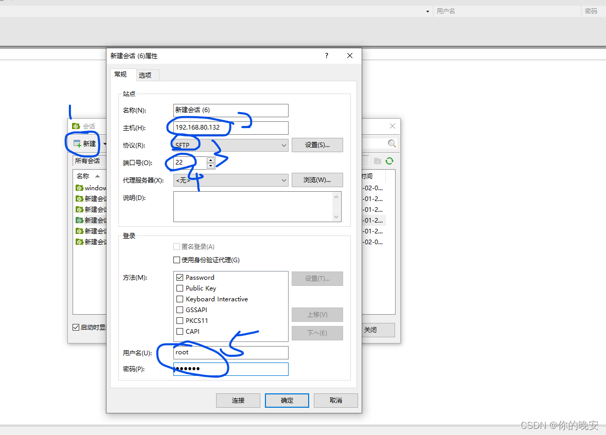Toggle the 启动时显示 checkbox in Sessions window
The width and height of the screenshot is (606, 435).
pyautogui.click(x=76, y=327)
